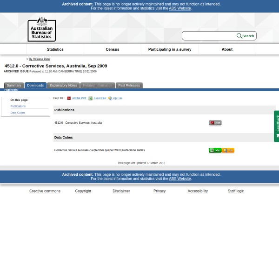Download the Publication Tables zip file

coord(228,150)
